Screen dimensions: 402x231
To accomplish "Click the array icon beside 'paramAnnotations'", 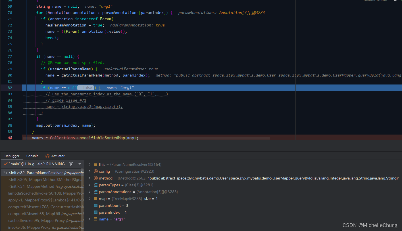I will [96, 192].
